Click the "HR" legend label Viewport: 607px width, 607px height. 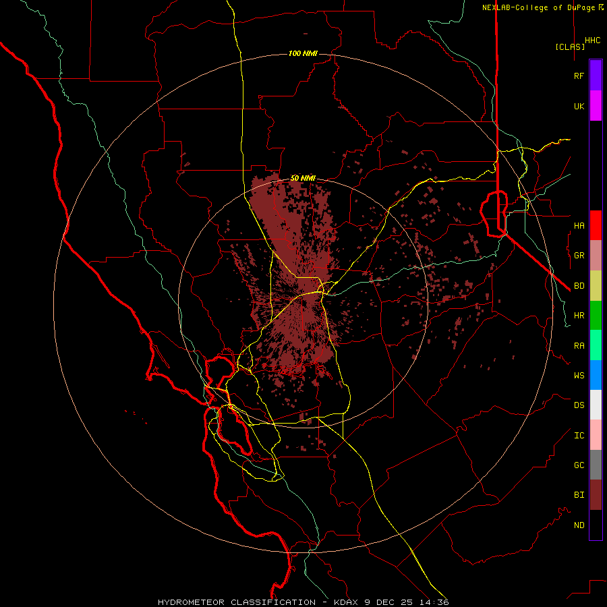pos(579,316)
